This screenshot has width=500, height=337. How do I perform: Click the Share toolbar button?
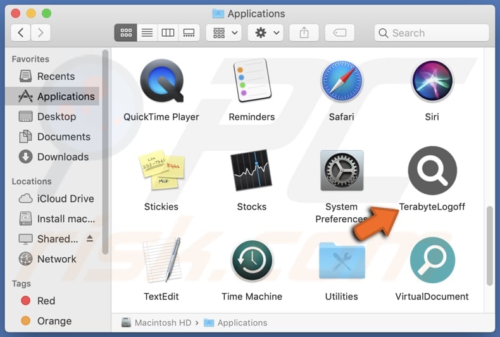tap(304, 32)
